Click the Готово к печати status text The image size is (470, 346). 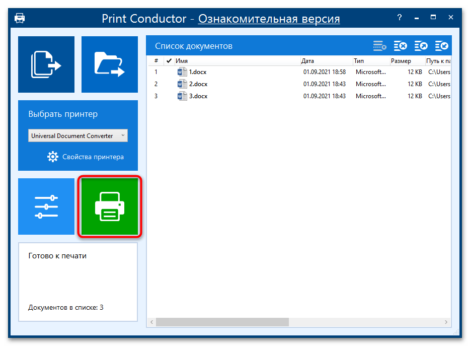click(x=57, y=256)
